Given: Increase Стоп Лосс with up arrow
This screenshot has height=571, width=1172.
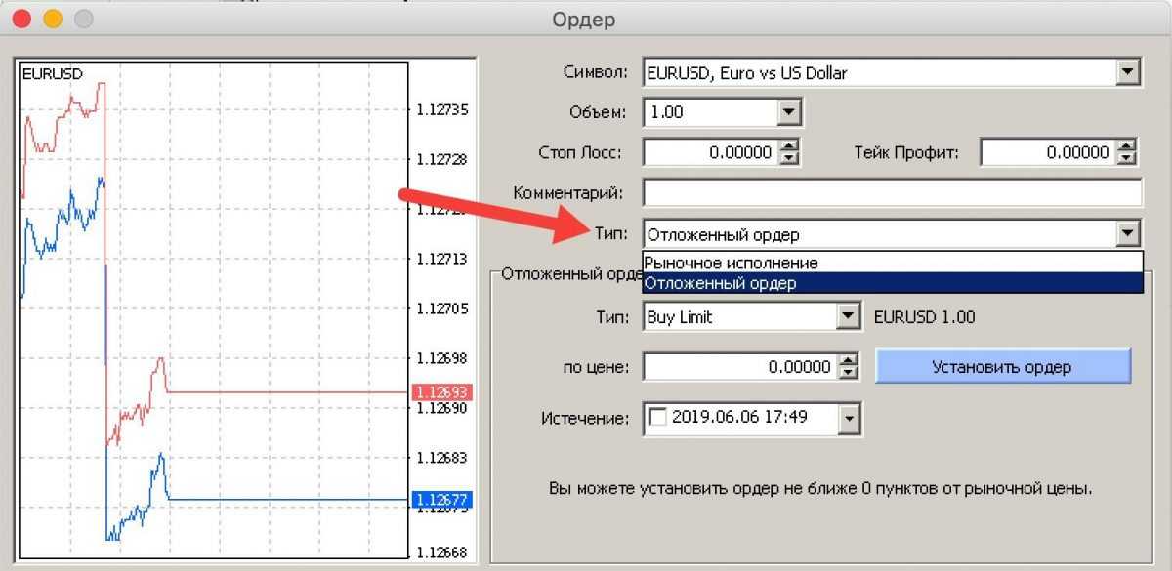Looking at the screenshot, I should point(791,146).
